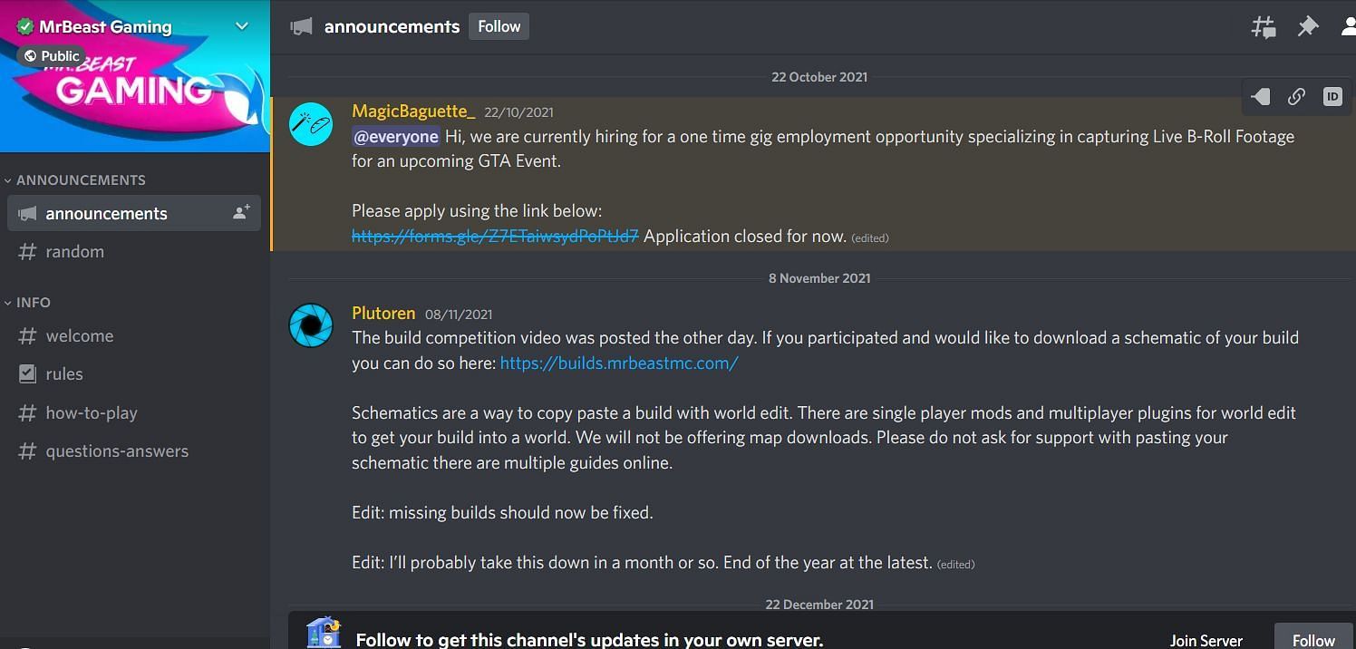Follow the announcements channel
The width and height of the screenshot is (1356, 649).
pos(498,26)
